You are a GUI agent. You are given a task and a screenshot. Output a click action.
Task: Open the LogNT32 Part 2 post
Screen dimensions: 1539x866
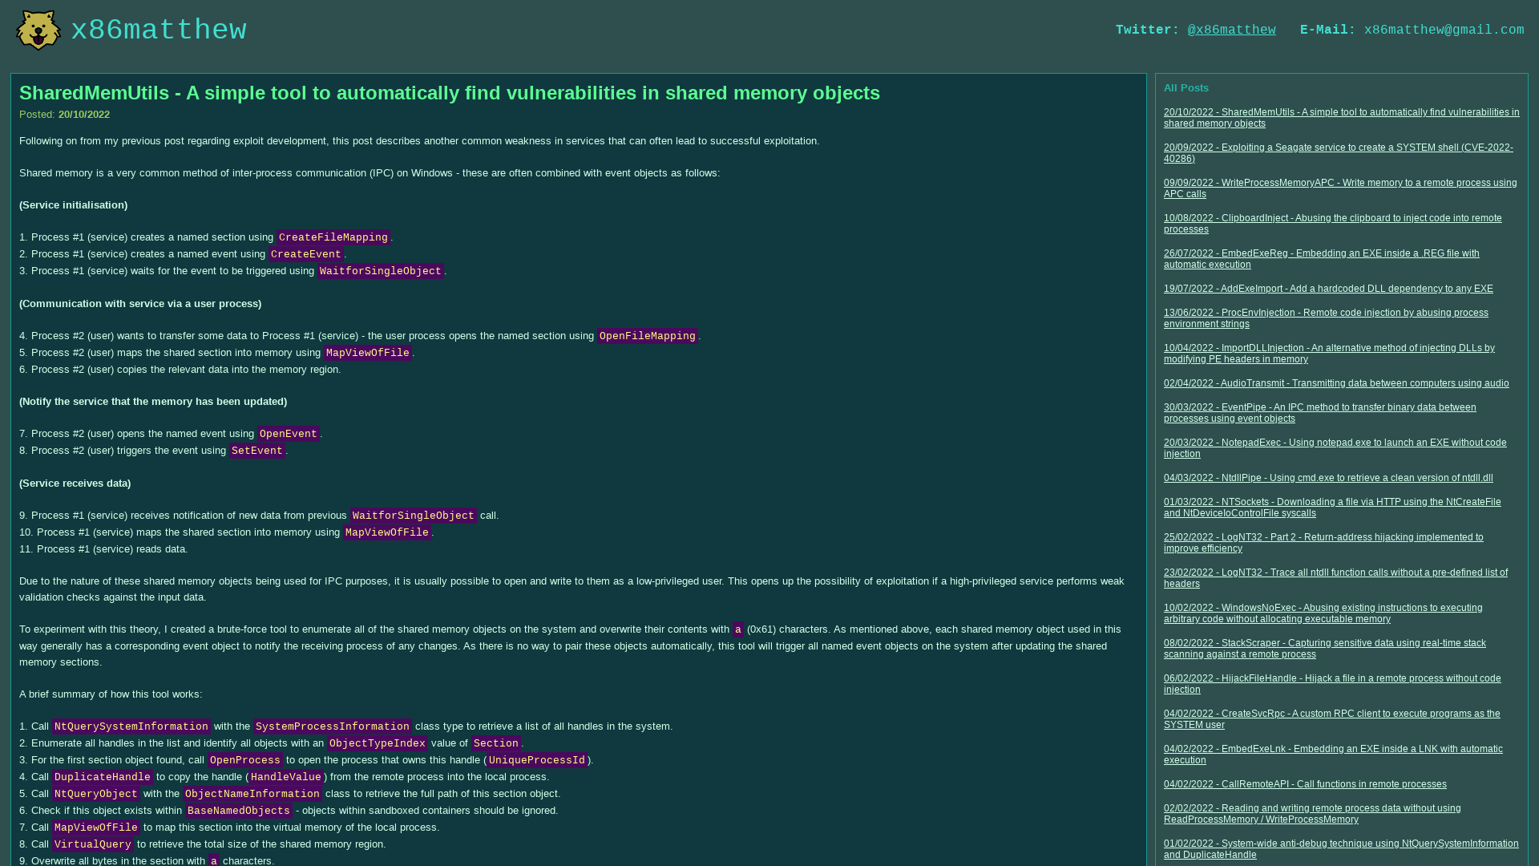1323,543
